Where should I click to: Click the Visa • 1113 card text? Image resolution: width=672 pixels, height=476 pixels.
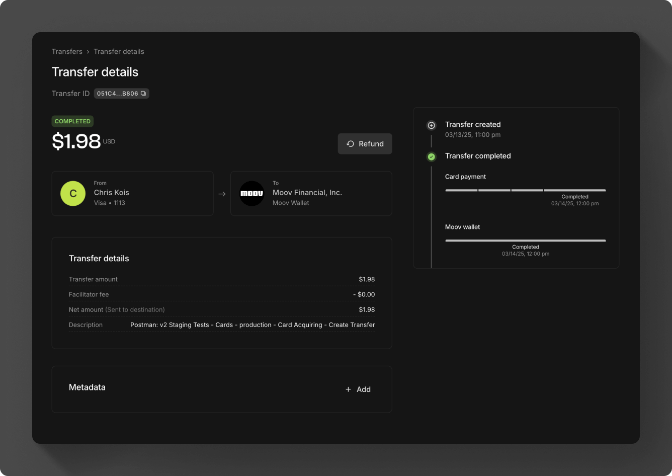110,203
